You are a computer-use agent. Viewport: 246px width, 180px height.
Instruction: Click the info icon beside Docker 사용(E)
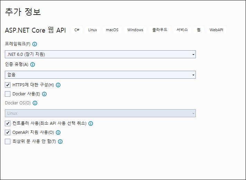pyautogui.click(x=44, y=94)
